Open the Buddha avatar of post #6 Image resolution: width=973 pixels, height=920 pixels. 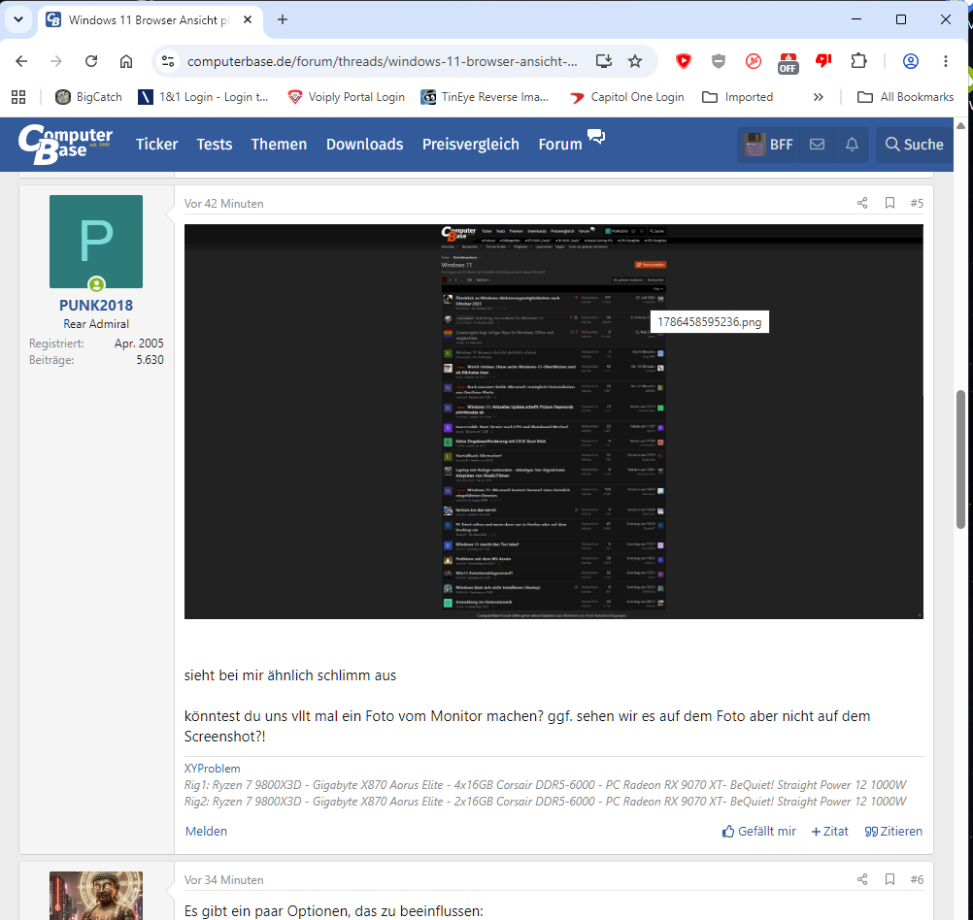(95, 895)
